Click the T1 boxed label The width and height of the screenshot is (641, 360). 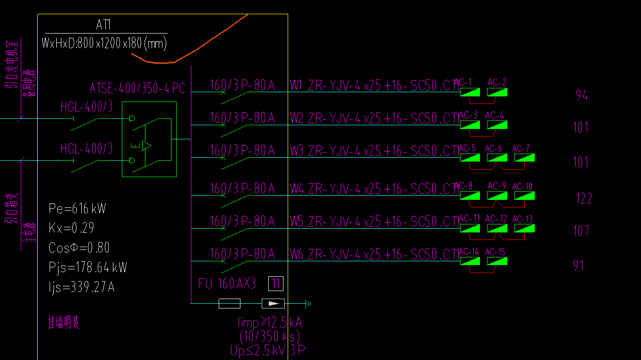pos(276,284)
